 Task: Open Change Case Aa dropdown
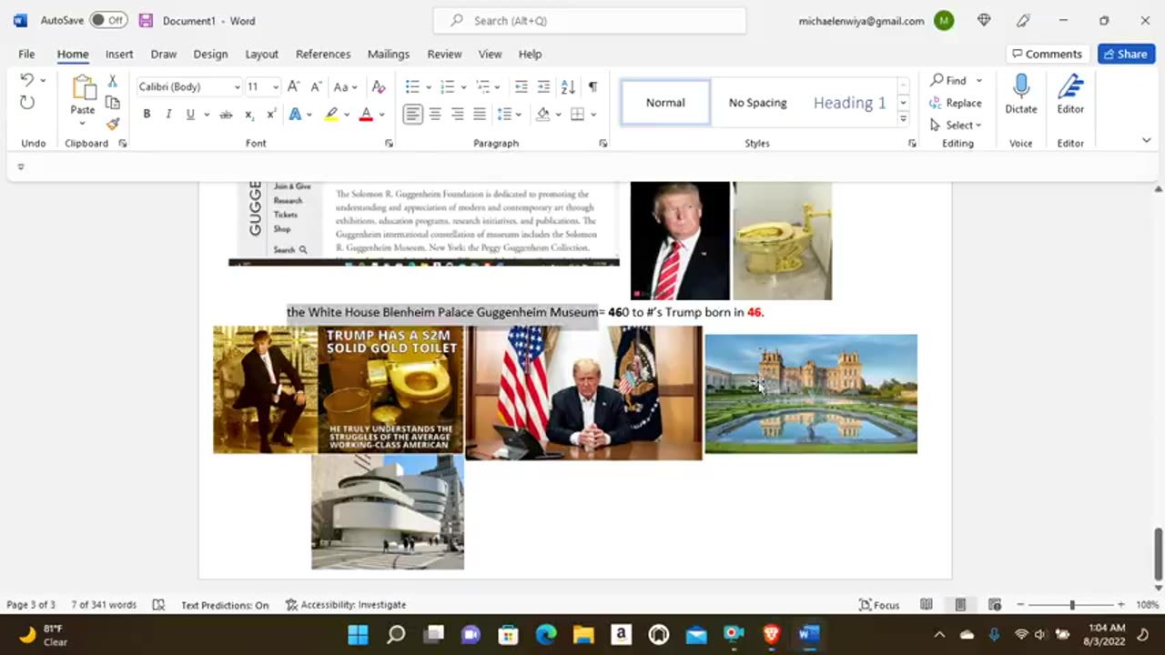(345, 86)
